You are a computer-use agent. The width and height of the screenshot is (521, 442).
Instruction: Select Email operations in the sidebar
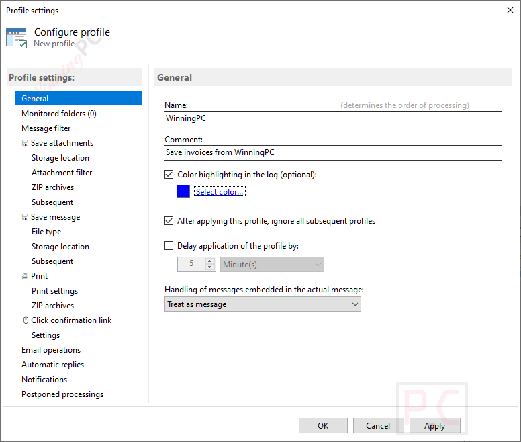(51, 350)
